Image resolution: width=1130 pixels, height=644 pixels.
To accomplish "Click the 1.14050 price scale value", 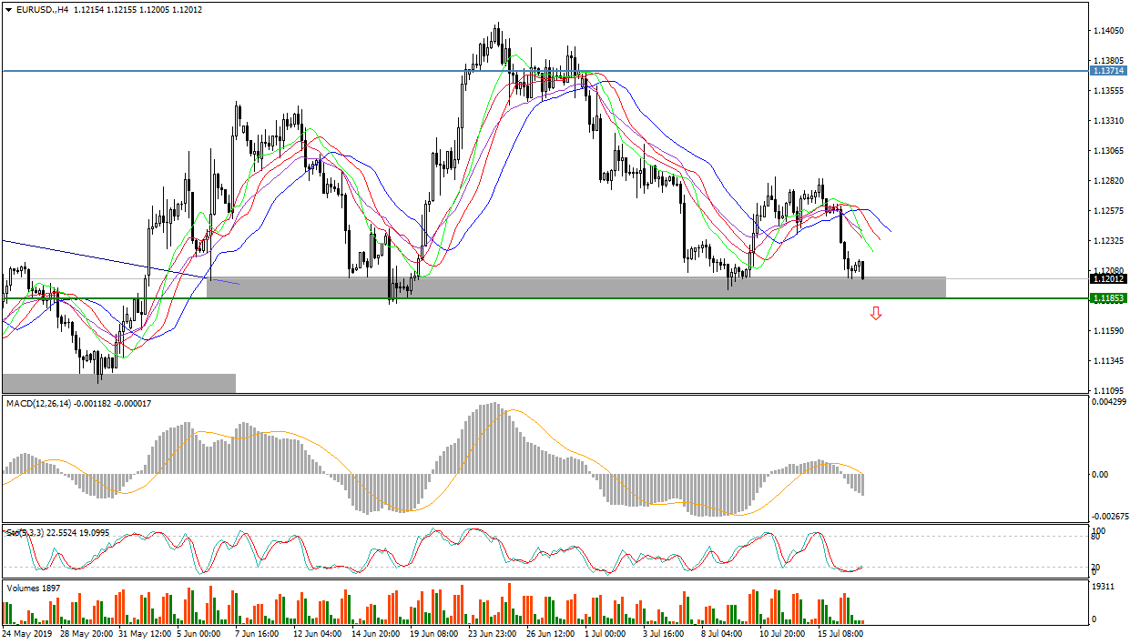I will (x=1107, y=31).
